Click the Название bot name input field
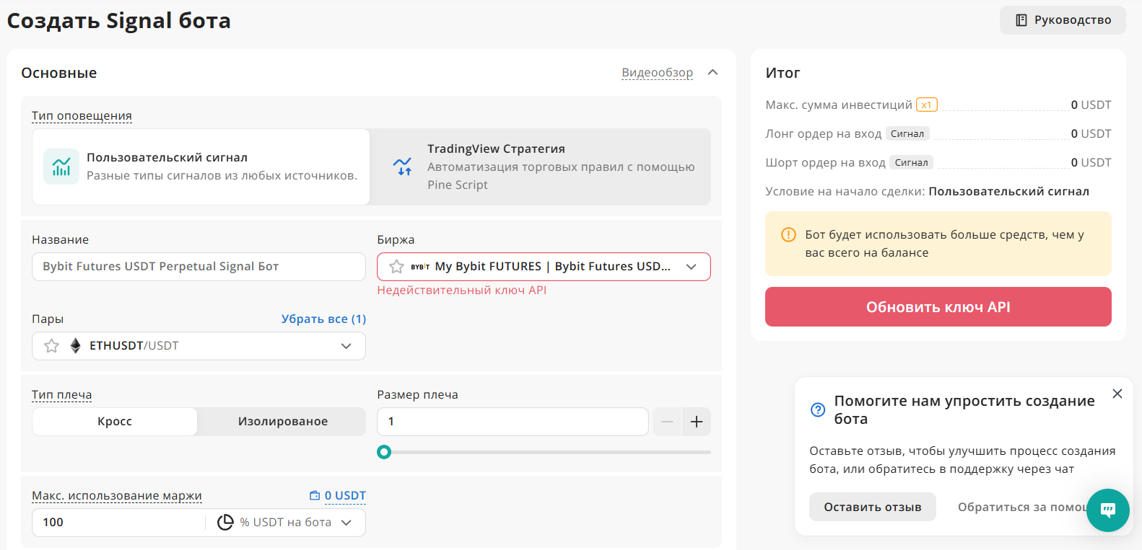 coord(199,267)
